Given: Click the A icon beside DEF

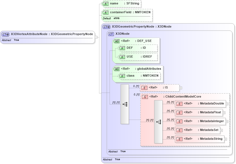Looking at the screenshot, I should click(x=122, y=48).
